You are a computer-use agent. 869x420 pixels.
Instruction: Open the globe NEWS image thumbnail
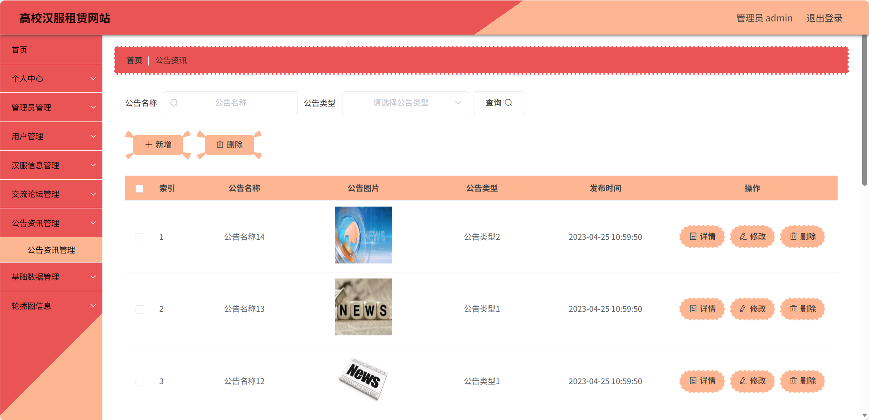click(363, 235)
